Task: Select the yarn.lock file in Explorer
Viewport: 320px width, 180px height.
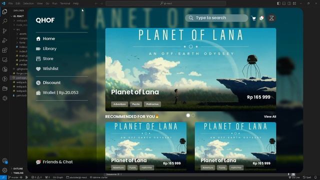Action: [x=20, y=95]
